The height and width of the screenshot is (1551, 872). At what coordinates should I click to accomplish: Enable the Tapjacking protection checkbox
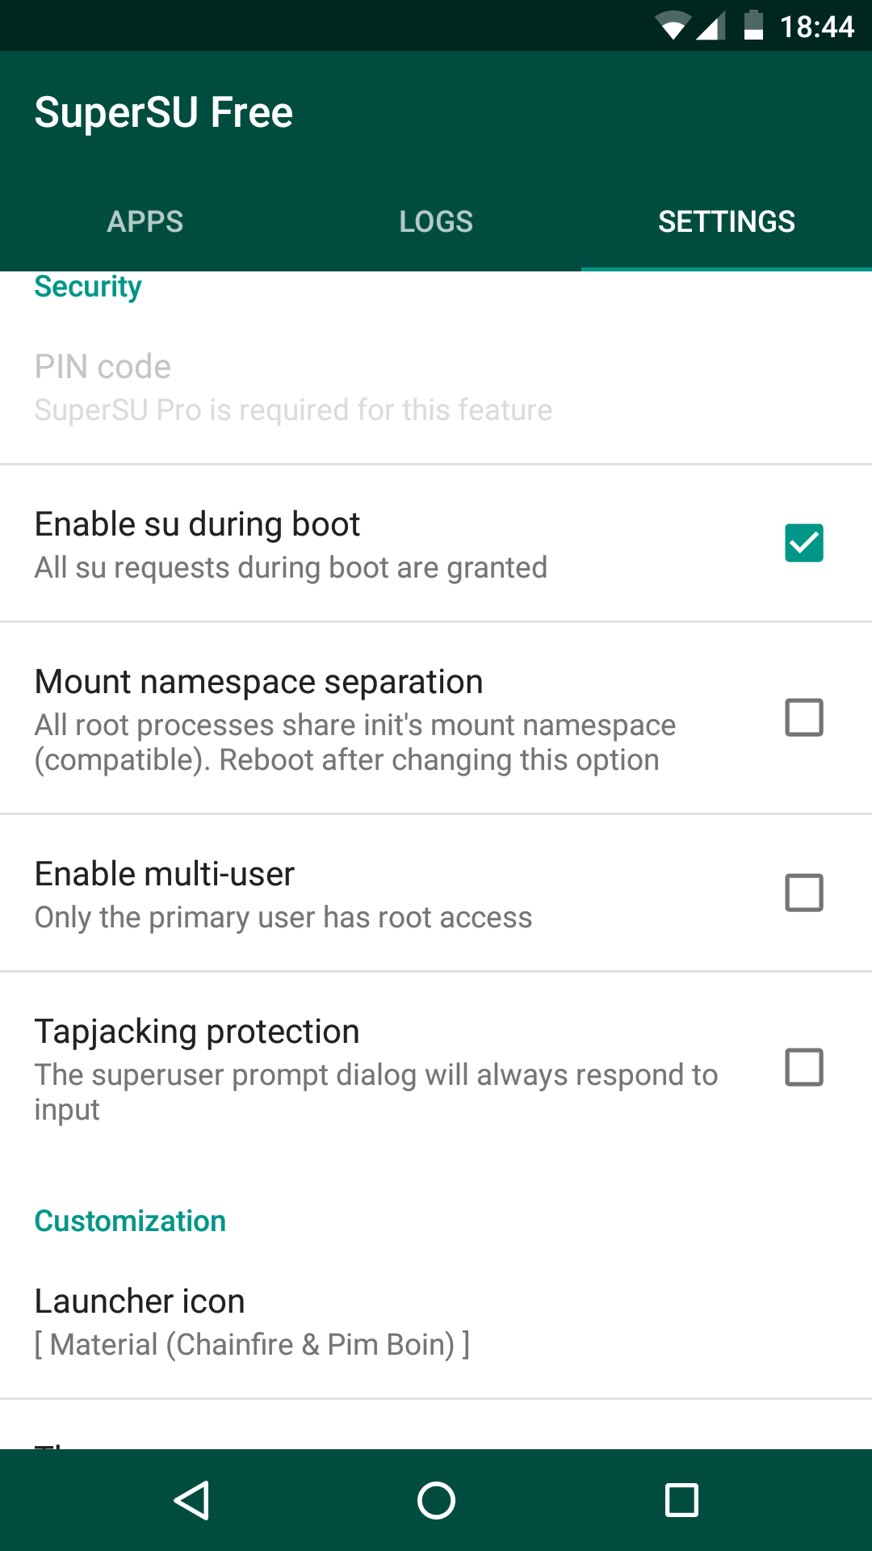(804, 1067)
